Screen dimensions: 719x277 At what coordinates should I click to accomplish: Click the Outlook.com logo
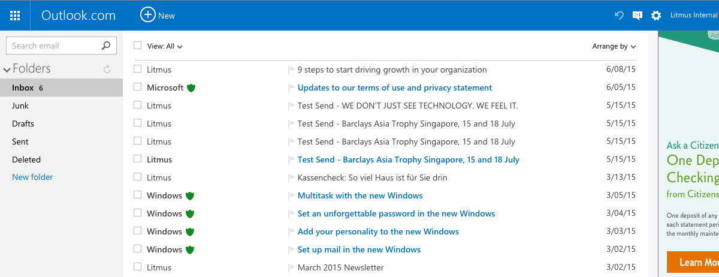click(78, 16)
